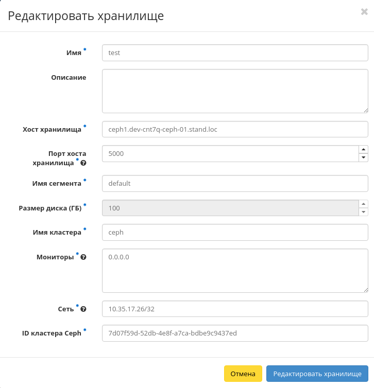
Task: Click help icon next to storage host port
Action: tap(83, 163)
